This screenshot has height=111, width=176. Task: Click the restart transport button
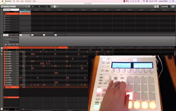pos(52,6)
